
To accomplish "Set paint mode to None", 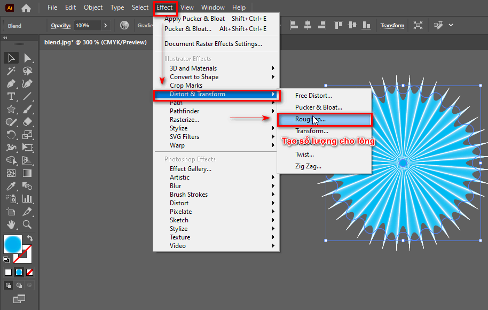I will (30, 272).
